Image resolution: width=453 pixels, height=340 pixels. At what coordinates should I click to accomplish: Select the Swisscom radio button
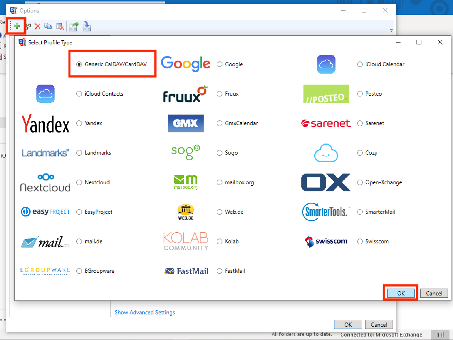[x=360, y=242]
